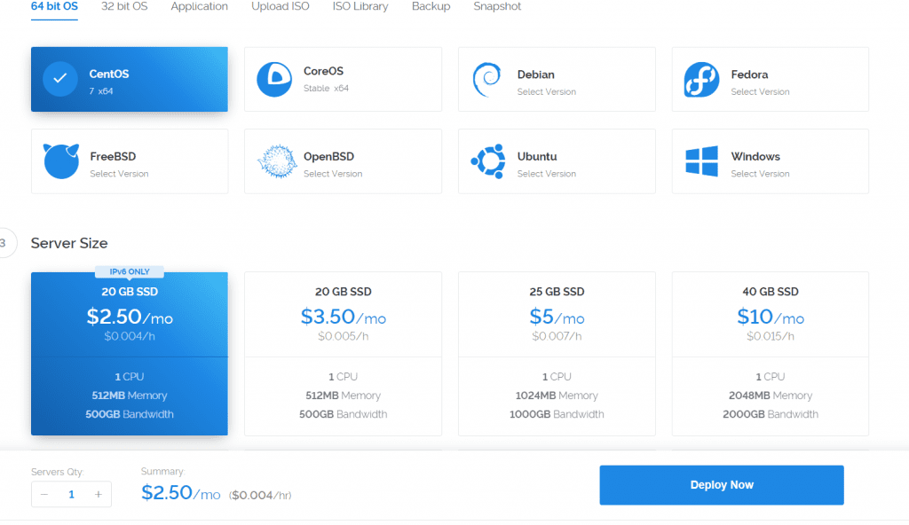Click the Windows logo icon
The height and width of the screenshot is (525, 909).
[x=701, y=161]
